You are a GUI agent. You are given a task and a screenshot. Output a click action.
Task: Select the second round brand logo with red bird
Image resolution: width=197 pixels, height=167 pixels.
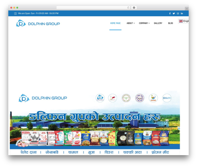(113, 98)
